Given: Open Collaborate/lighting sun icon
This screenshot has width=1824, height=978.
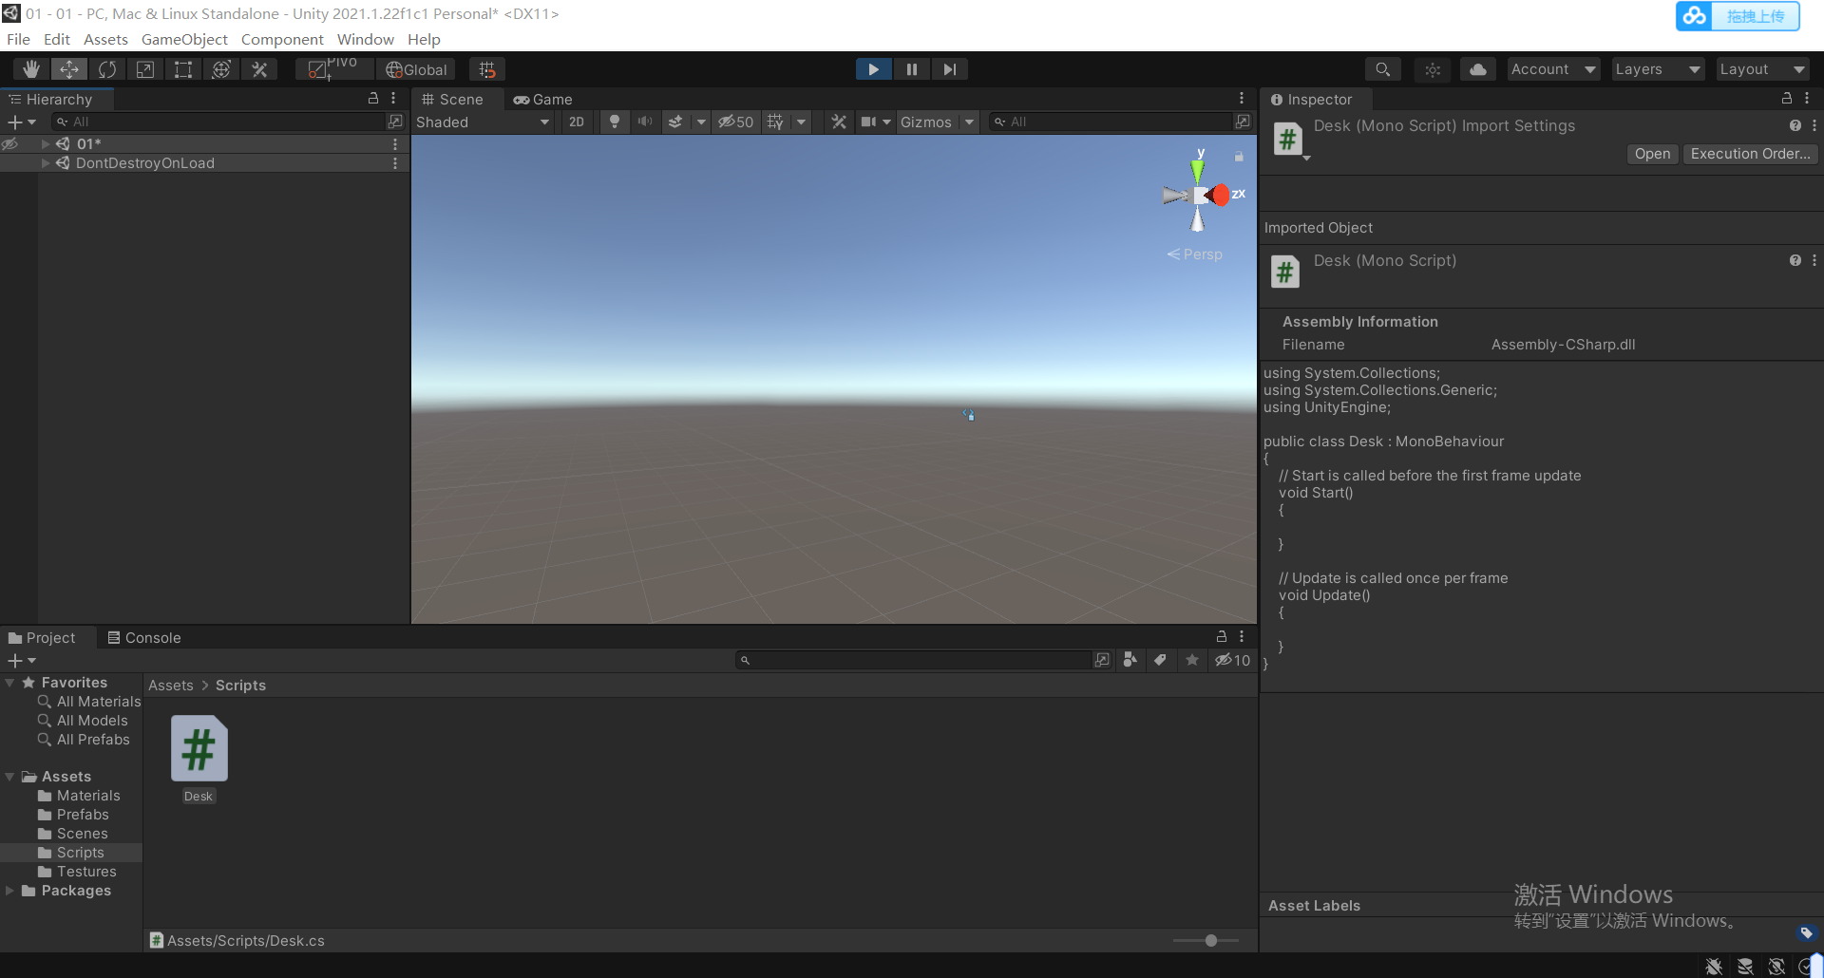Looking at the screenshot, I should (1433, 69).
